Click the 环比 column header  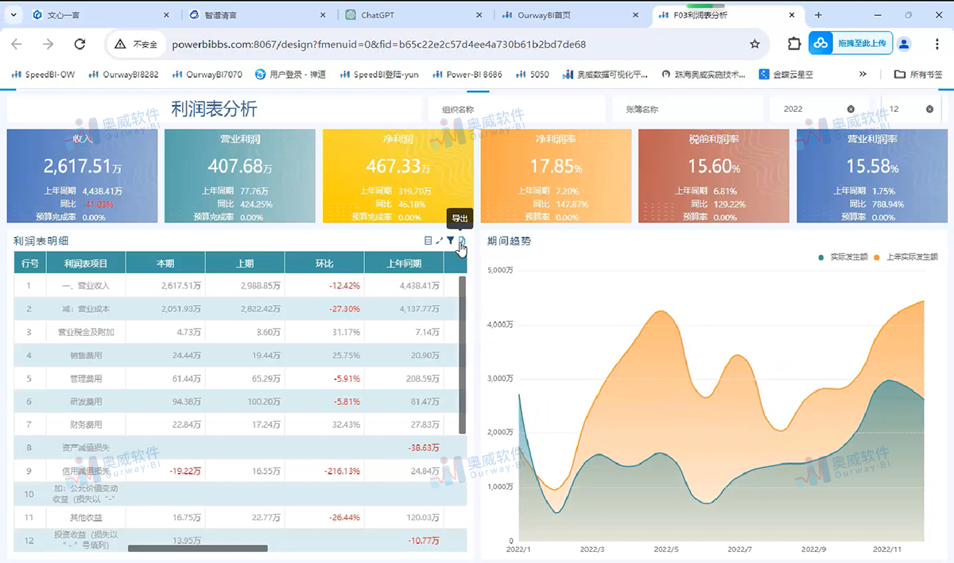coord(324,263)
